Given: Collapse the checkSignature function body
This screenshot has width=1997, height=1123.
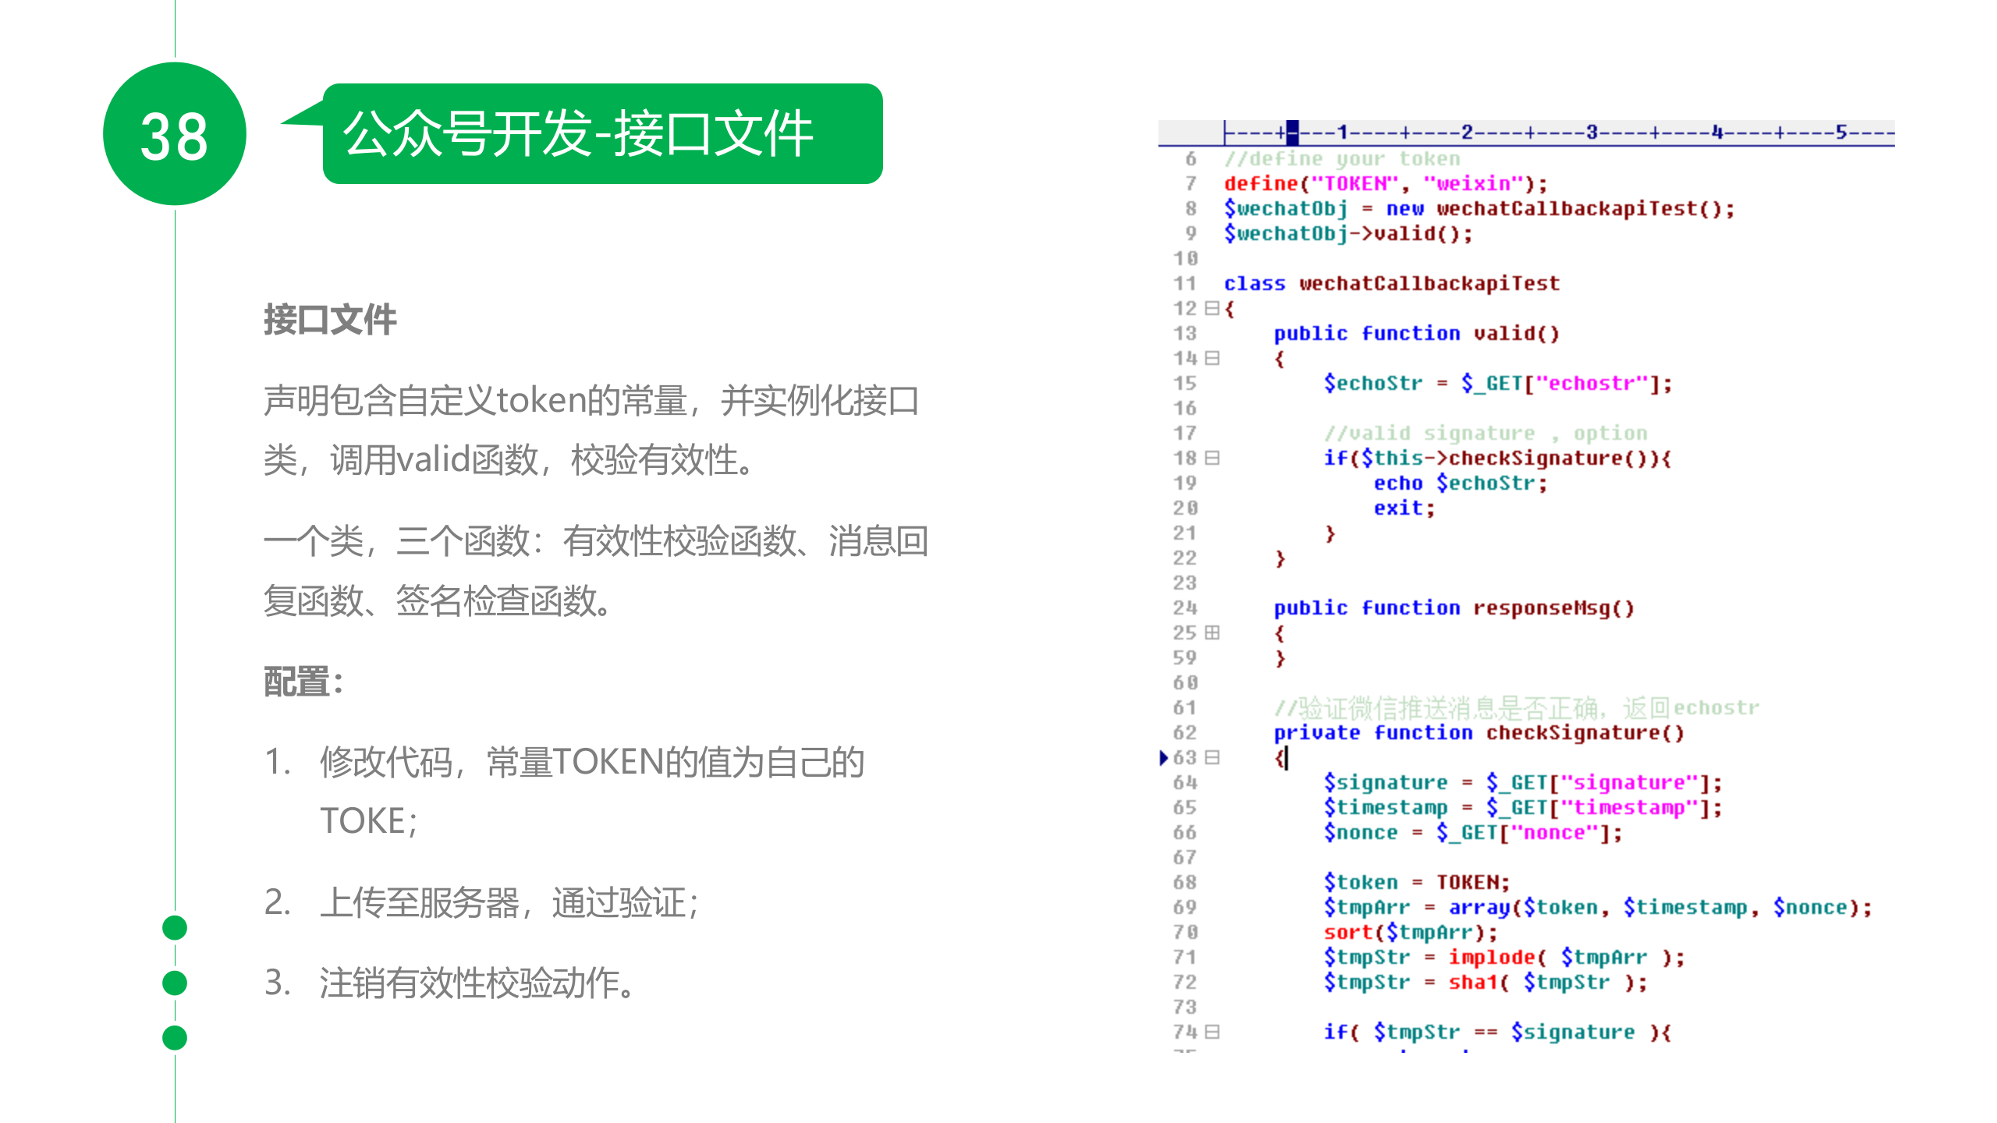Looking at the screenshot, I should pyautogui.click(x=1211, y=757).
